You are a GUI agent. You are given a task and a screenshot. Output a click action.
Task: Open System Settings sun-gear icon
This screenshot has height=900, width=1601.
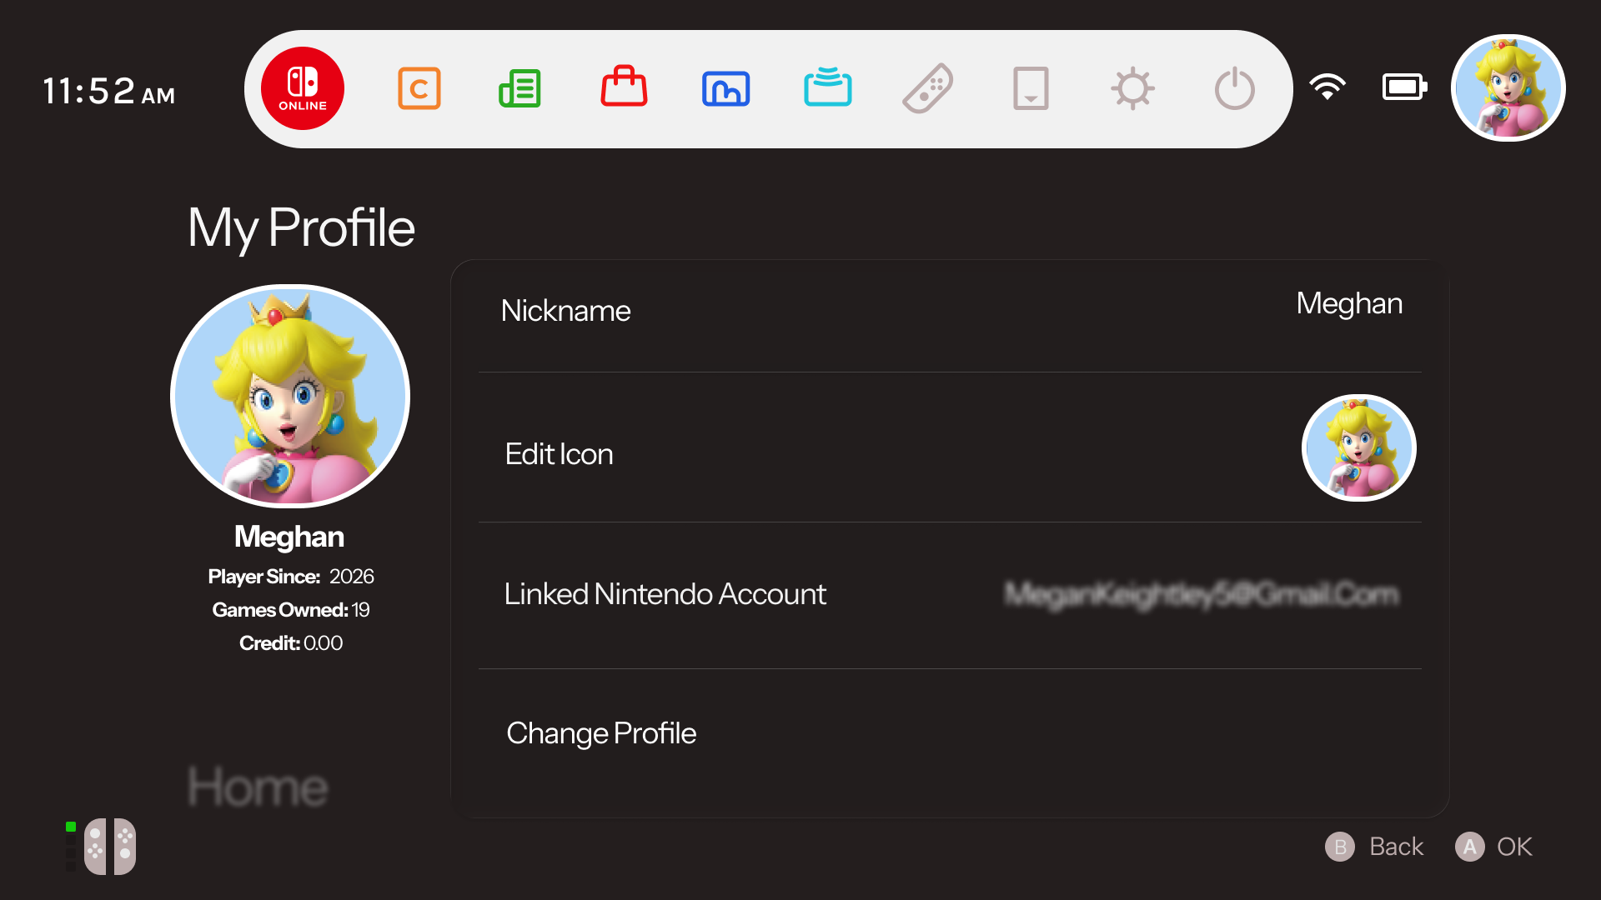pyautogui.click(x=1132, y=88)
